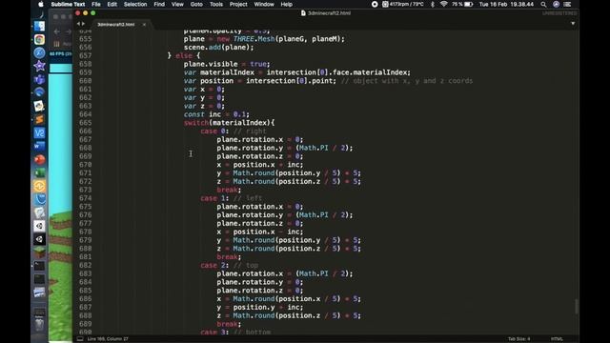
Task: Open the Trash in the dock
Action: click(x=39, y=324)
